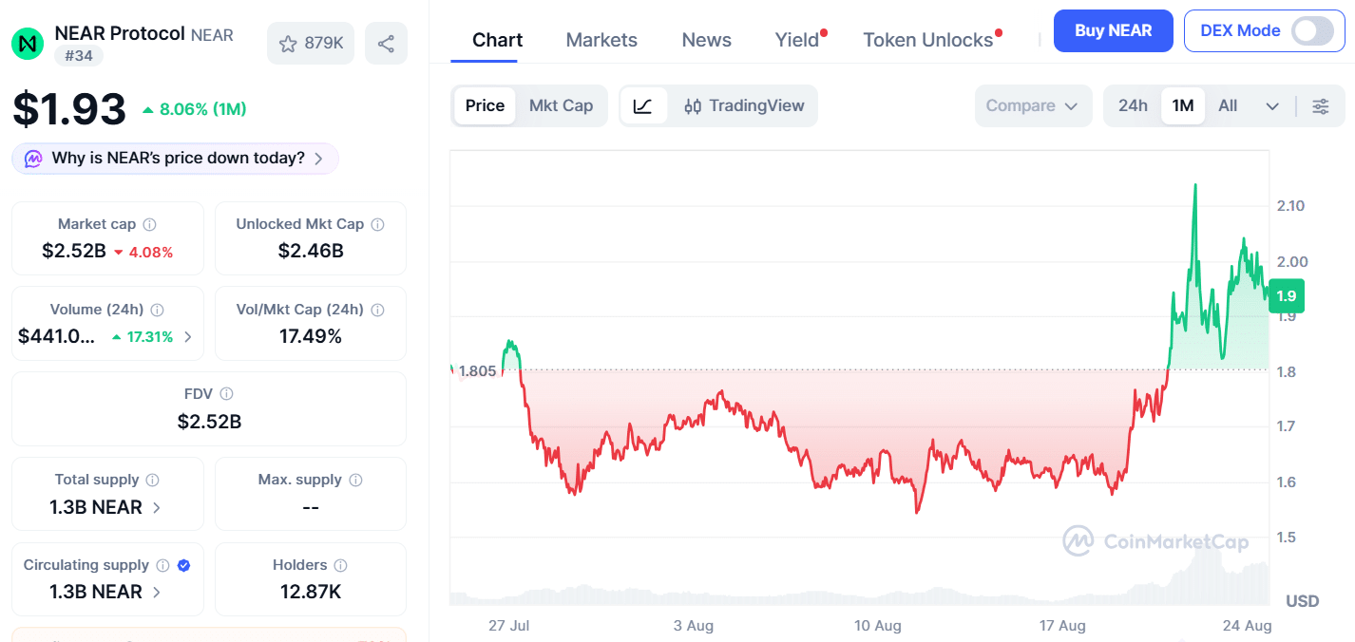Screen dimensions: 1355x642
Task: Select Mkt Cap chart option
Action: click(x=561, y=106)
